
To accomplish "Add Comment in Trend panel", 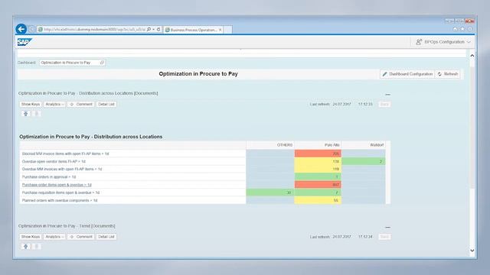I will pos(81,237).
